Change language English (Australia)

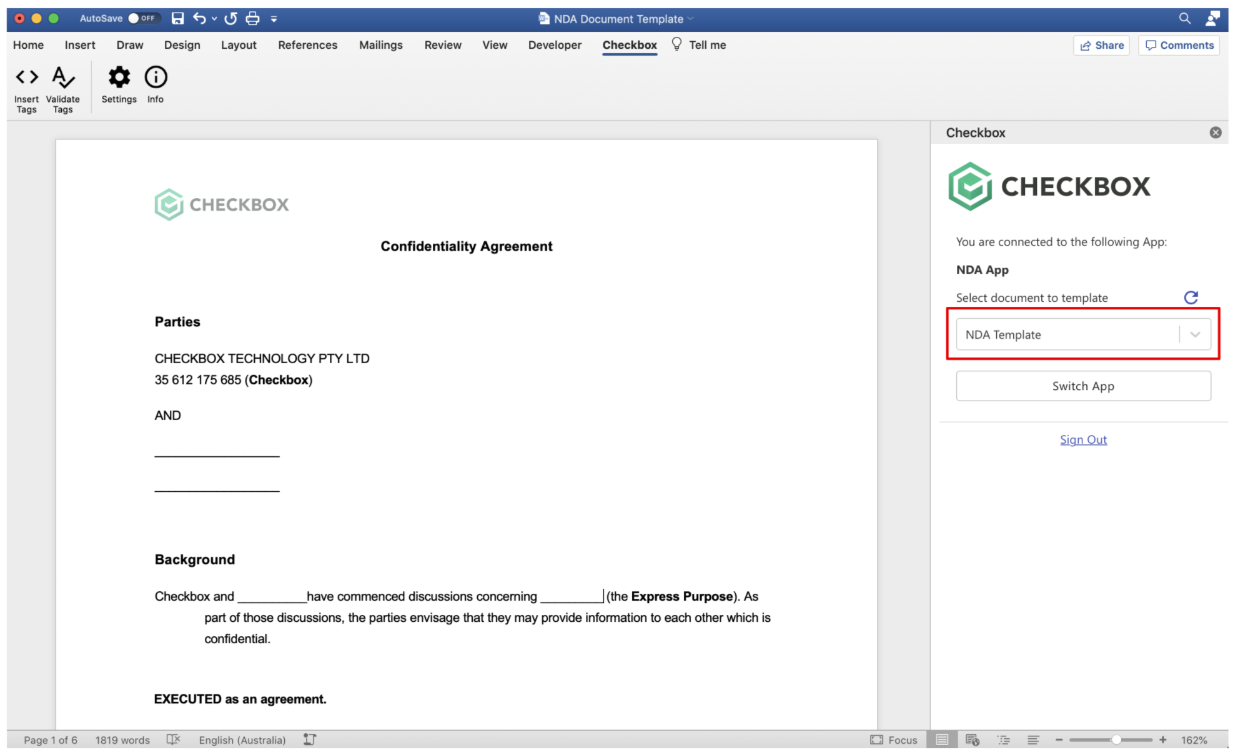(242, 739)
